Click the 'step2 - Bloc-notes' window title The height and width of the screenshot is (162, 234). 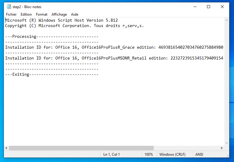click(27, 7)
